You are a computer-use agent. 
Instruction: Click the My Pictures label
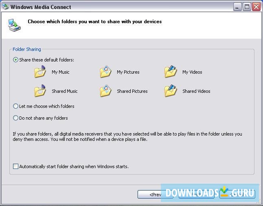tap(128, 72)
